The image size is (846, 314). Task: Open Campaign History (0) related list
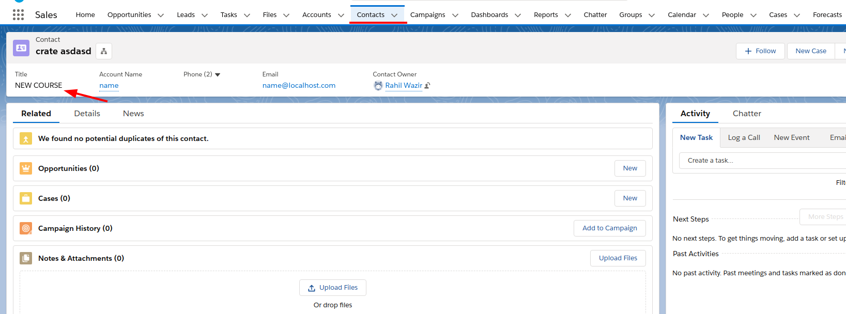[x=75, y=228]
